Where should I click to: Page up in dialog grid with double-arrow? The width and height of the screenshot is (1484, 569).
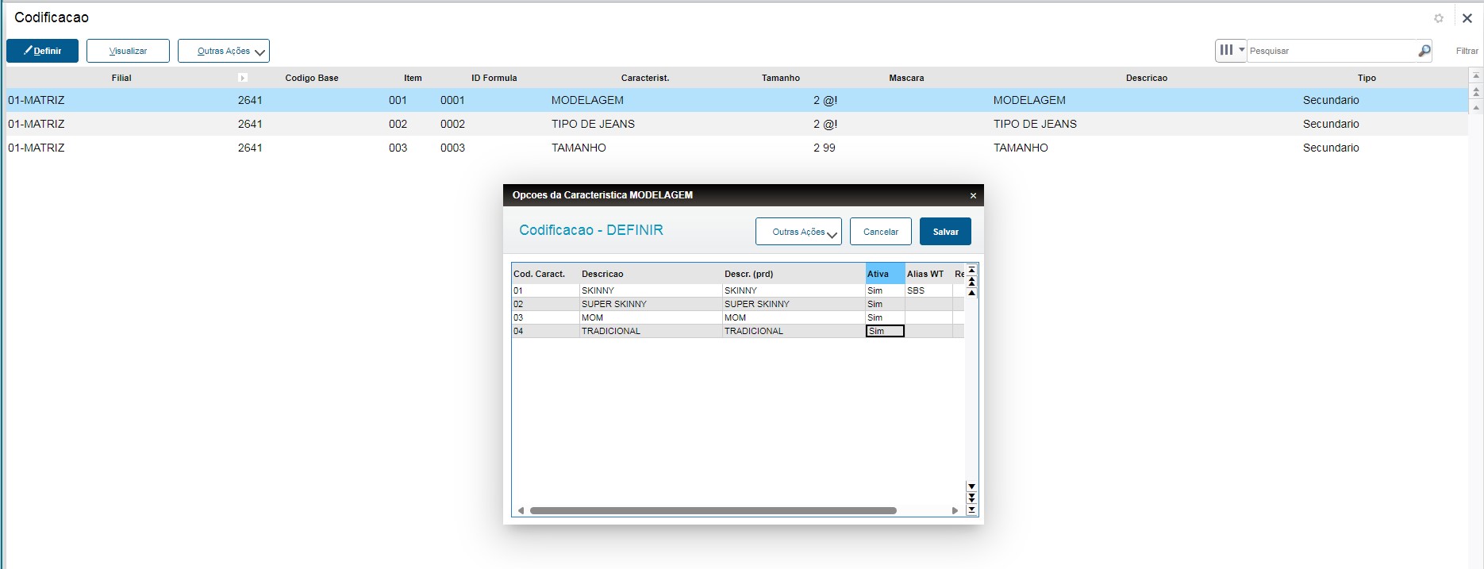[x=971, y=281]
